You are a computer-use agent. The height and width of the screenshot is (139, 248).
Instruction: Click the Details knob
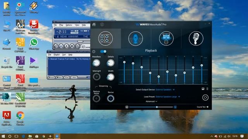tap(110, 63)
